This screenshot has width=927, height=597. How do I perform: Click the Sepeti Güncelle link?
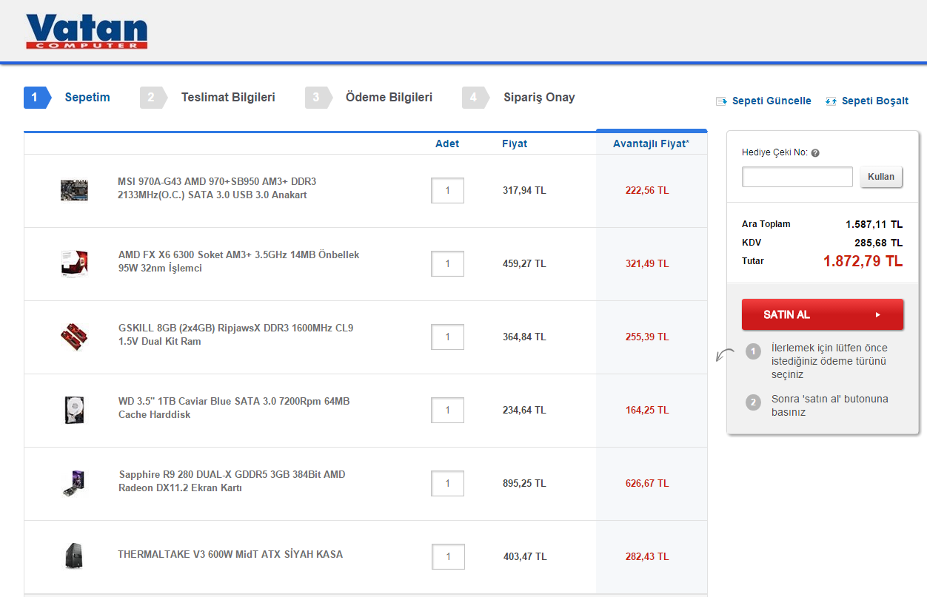pyautogui.click(x=771, y=101)
